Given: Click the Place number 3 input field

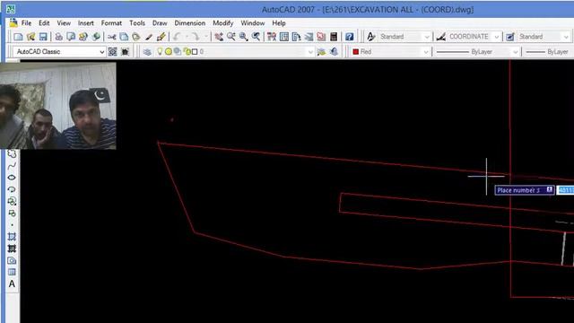Looking at the screenshot, I should (x=565, y=190).
